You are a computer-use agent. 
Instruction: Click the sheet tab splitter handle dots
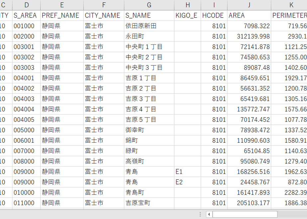200,214
